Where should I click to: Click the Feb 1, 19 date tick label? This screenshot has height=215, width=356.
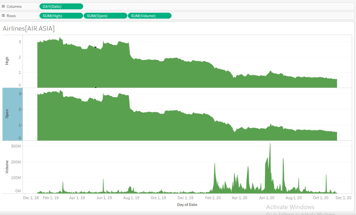click(51, 198)
